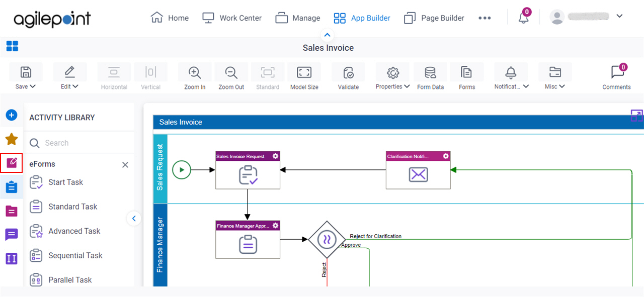Click the Sales Invoice process header bar

coord(398,122)
